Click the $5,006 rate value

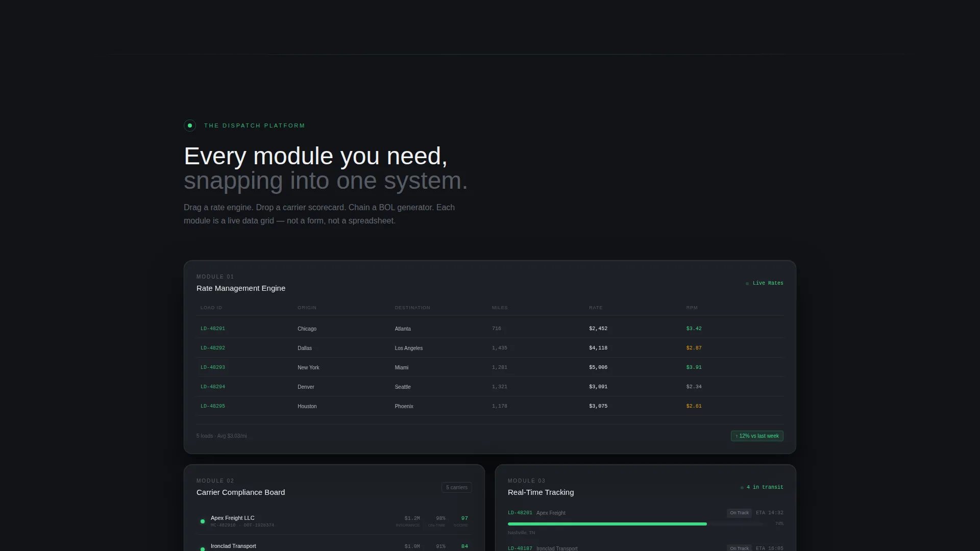[598, 367]
